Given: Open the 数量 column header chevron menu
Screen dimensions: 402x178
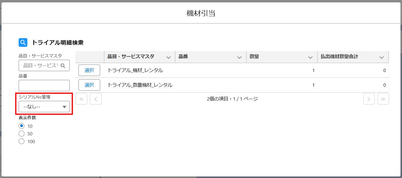Looking at the screenshot, I should 310,57.
